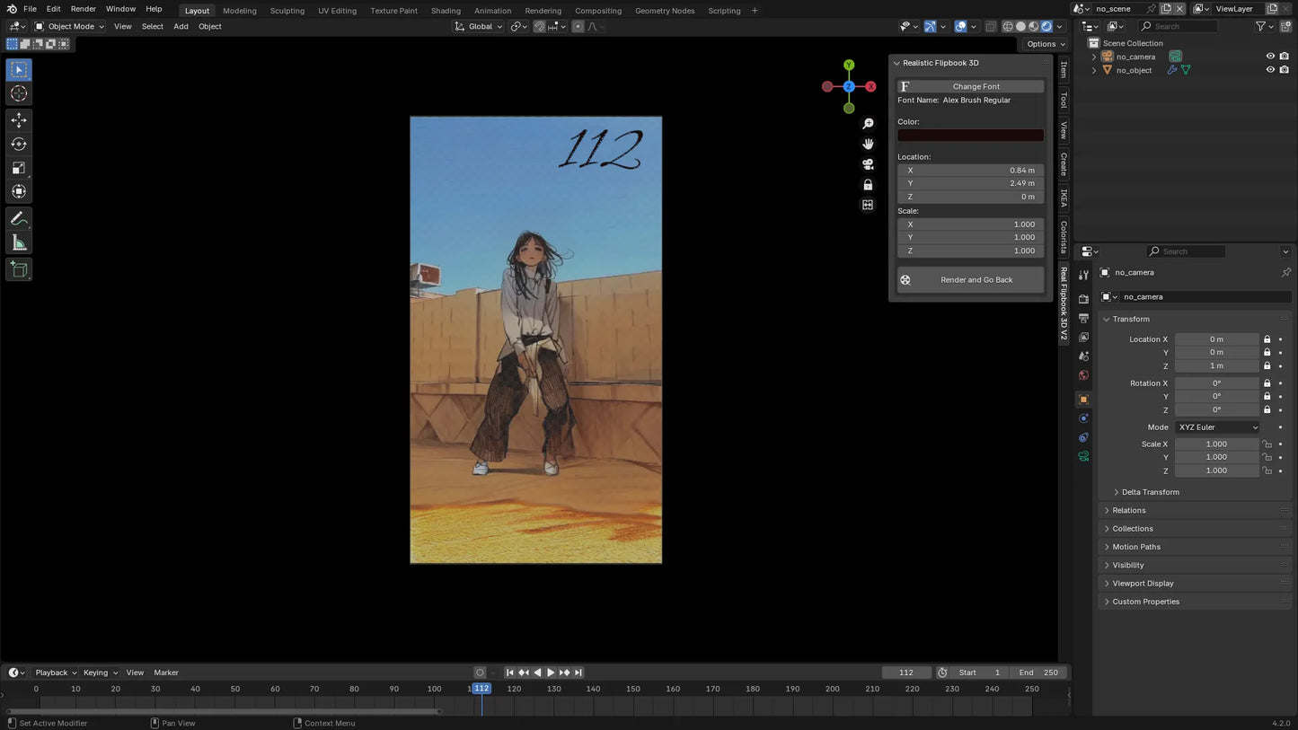
Task: Open the World properties tab icon
Action: pyautogui.click(x=1083, y=375)
